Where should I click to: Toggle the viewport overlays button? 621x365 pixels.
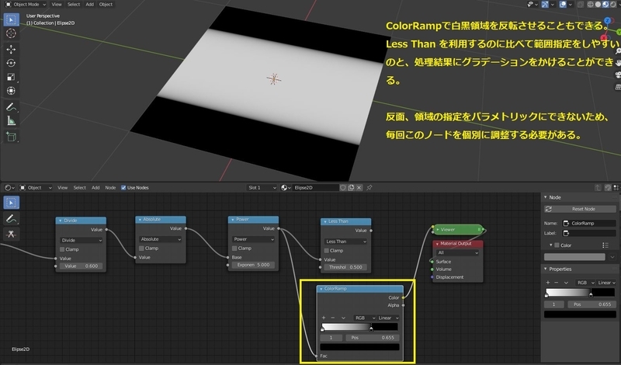pos(563,5)
